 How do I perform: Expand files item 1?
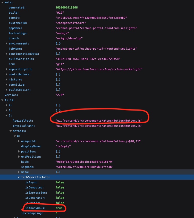(7, 110)
